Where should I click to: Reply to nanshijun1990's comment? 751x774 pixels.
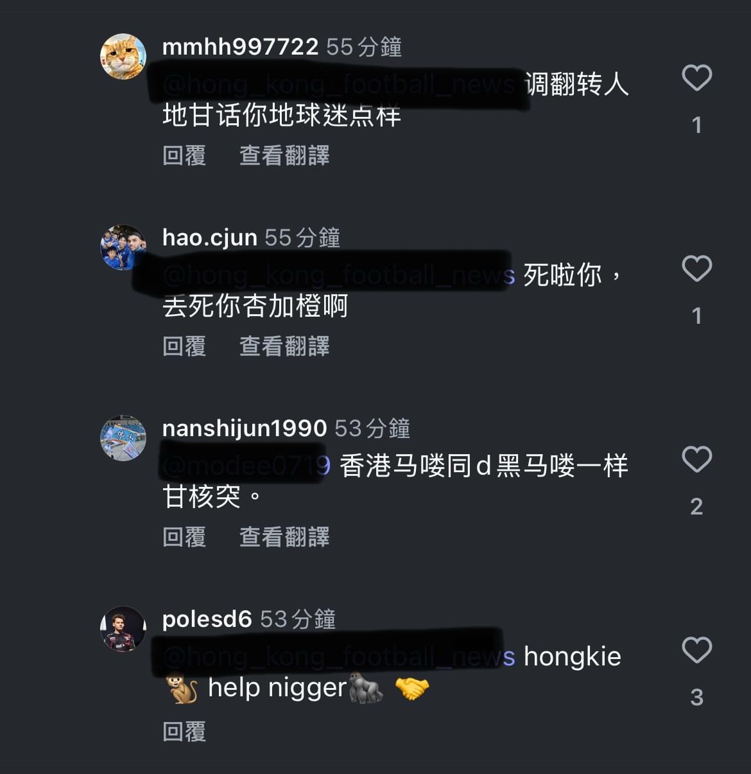point(184,537)
